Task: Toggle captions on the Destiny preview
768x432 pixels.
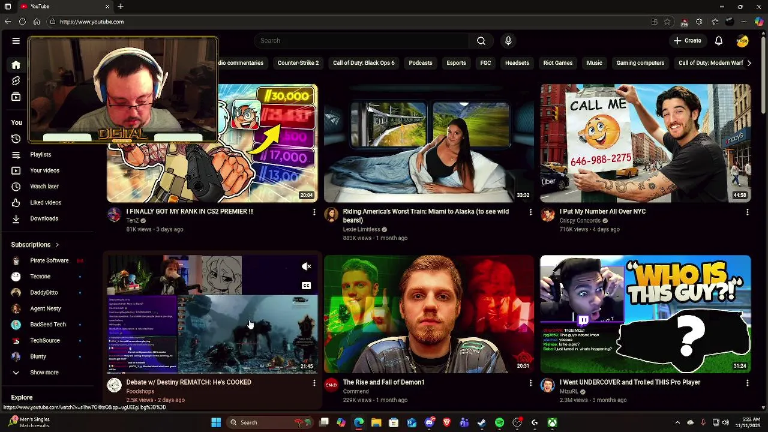Action: [x=306, y=286]
